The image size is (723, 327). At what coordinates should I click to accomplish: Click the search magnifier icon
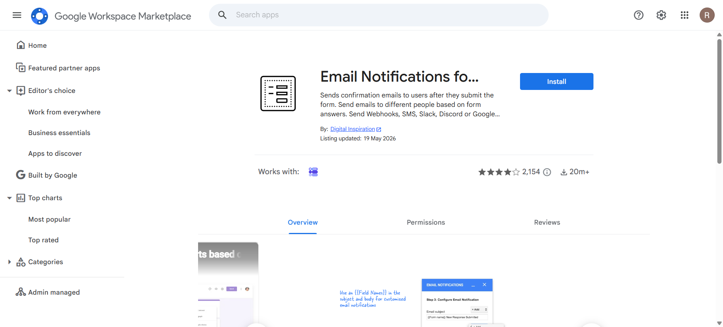pos(223,15)
